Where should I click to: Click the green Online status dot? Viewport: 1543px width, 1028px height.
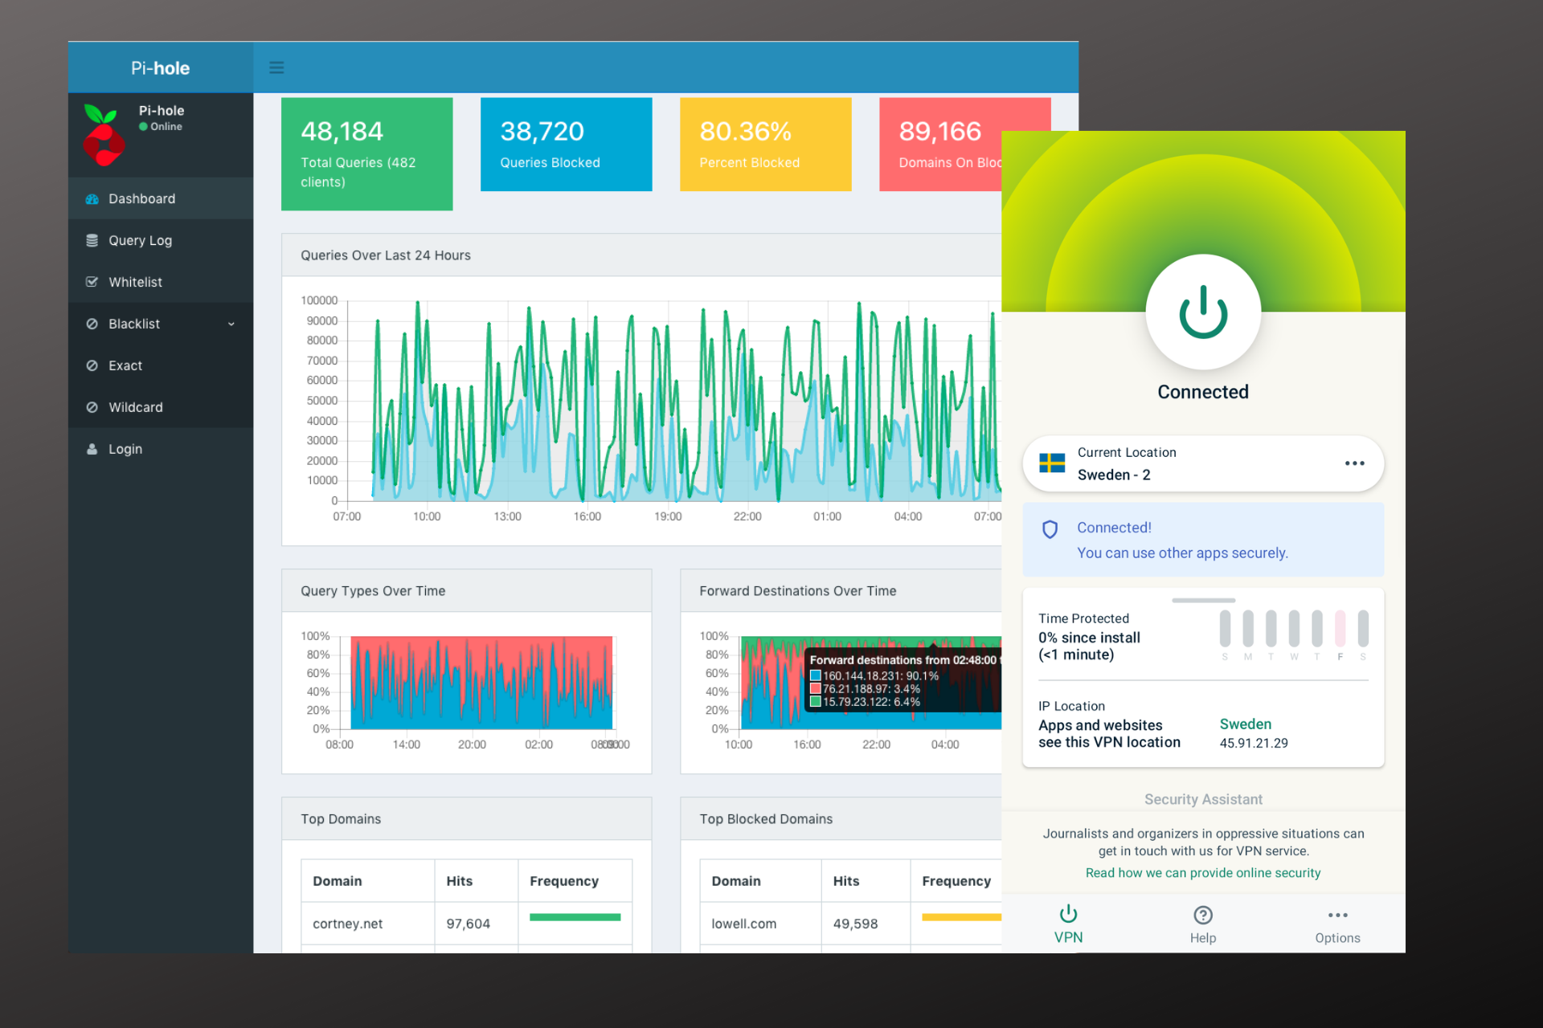tap(143, 127)
